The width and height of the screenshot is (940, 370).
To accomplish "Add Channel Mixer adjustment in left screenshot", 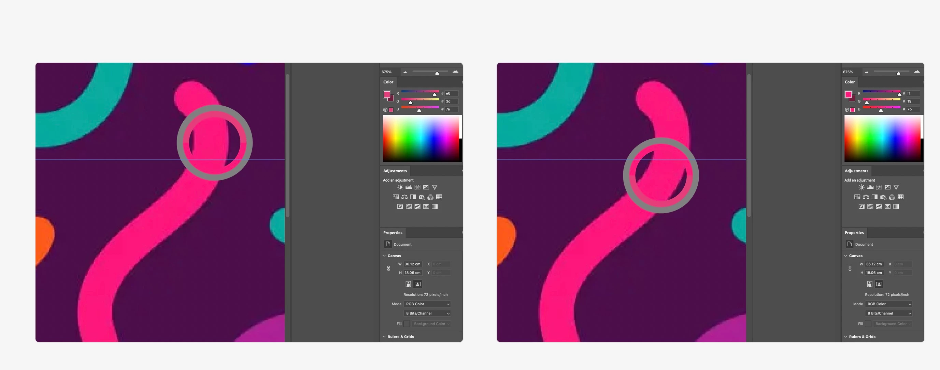I will pos(431,197).
